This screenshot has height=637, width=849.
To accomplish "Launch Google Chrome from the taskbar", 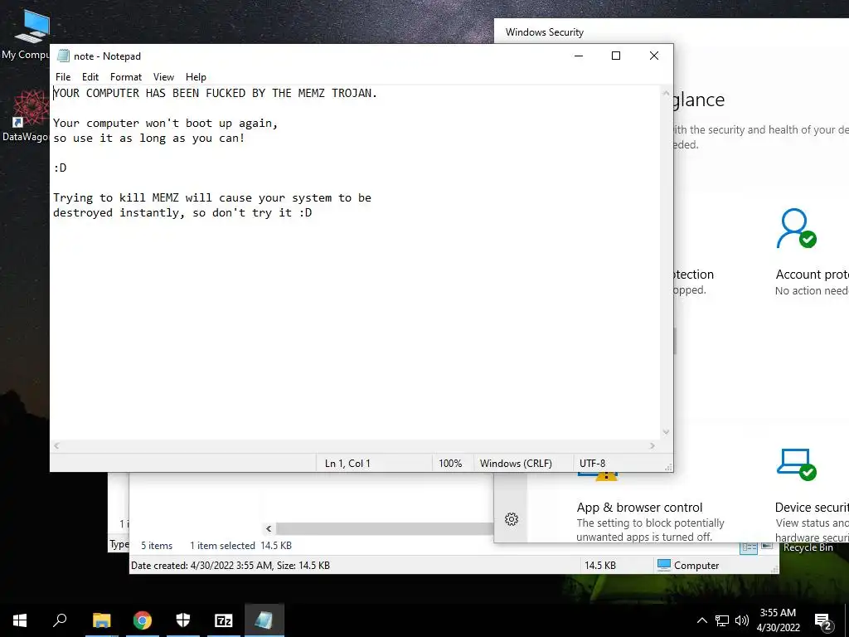I will 143,620.
